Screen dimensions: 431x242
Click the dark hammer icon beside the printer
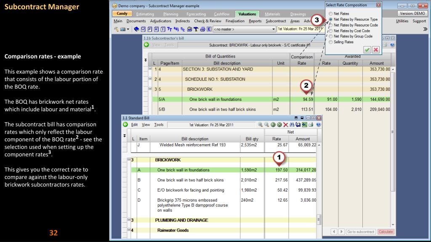[196, 29]
